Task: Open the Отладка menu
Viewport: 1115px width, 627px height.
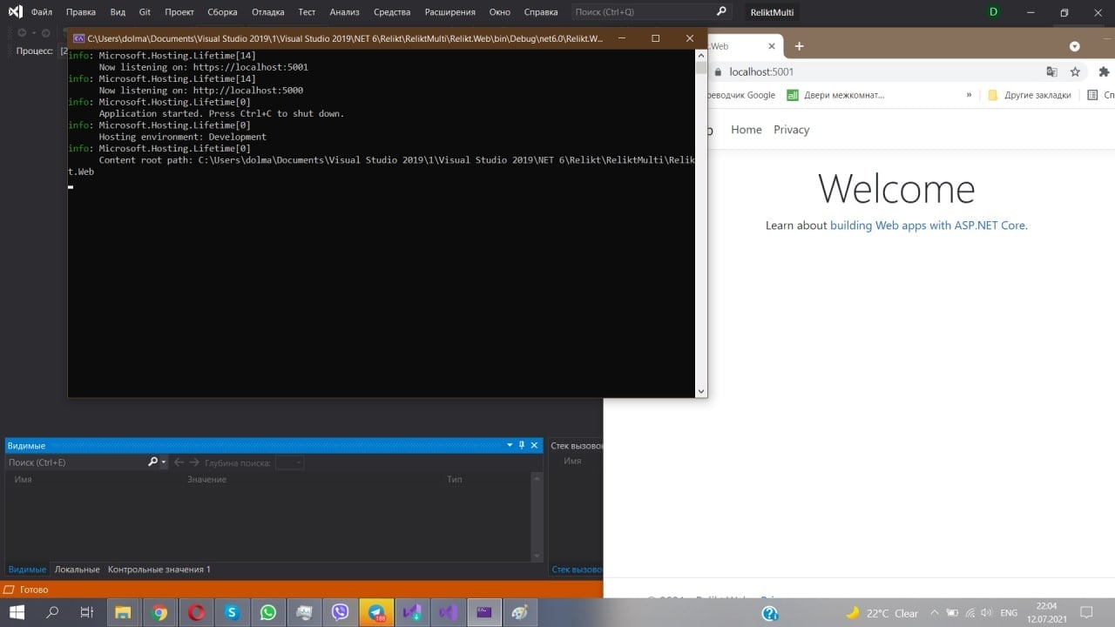Action: click(x=267, y=12)
